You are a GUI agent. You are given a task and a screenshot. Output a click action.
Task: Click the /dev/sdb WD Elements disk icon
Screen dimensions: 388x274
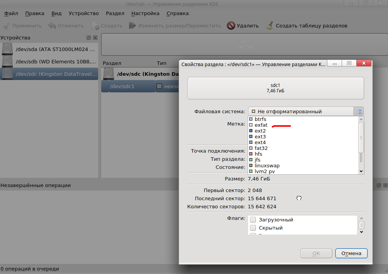7,61
